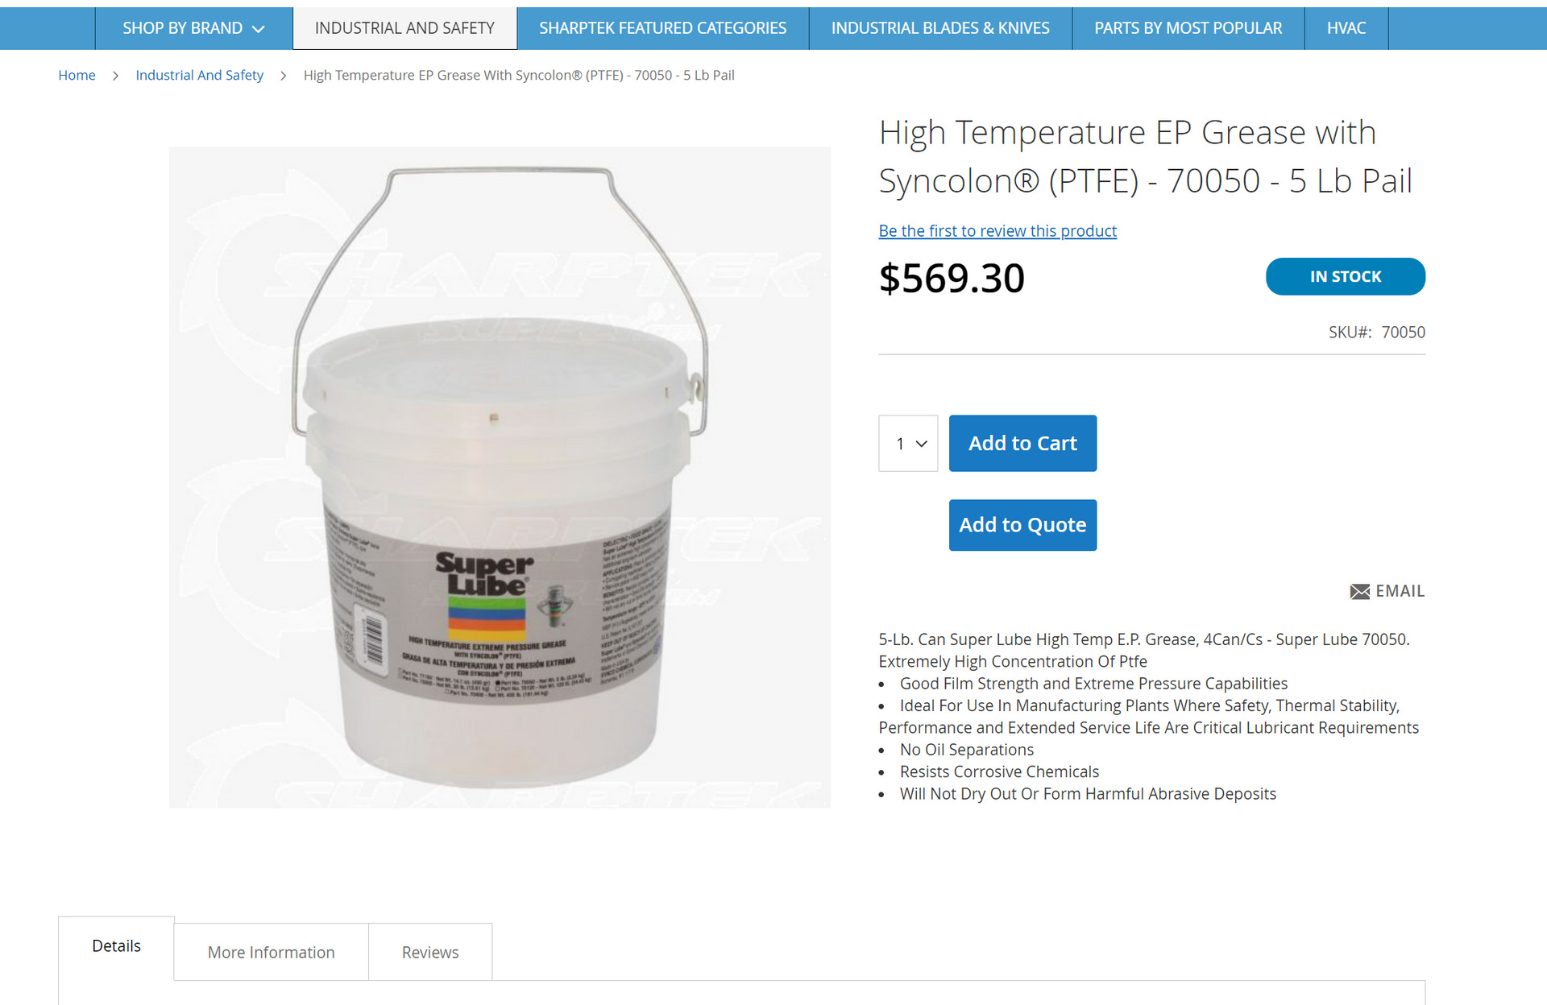Open Parts By Most Popular menu
Image resolution: width=1547 pixels, height=1005 pixels.
pyautogui.click(x=1188, y=28)
